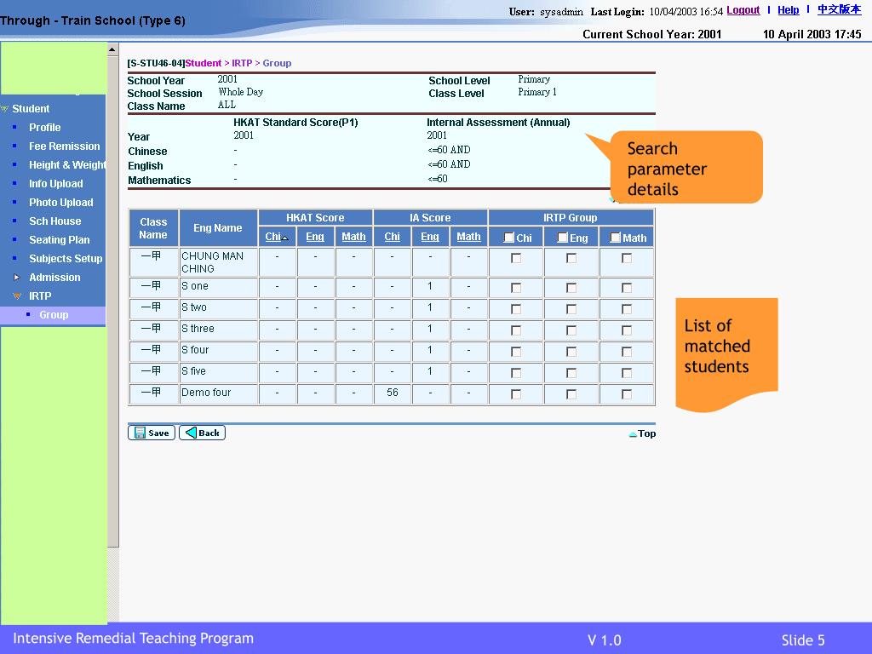
Task: Check Chi group for S one
Action: pyautogui.click(x=516, y=288)
